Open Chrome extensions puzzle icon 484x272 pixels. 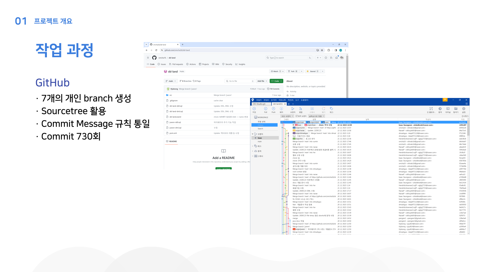(329, 50)
